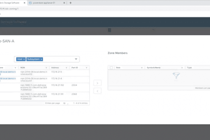Click the Subsystem filter tag label
Screen dimensions: 210x140
coord(33,59)
